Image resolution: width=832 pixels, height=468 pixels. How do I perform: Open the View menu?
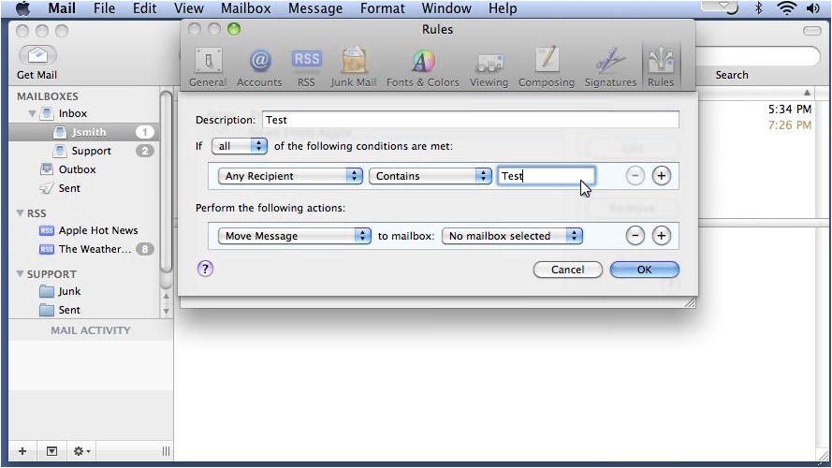point(189,8)
